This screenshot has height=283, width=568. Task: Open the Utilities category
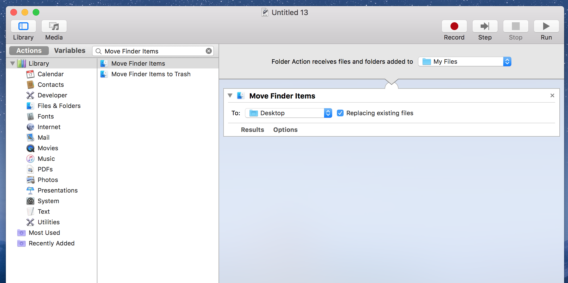click(49, 222)
